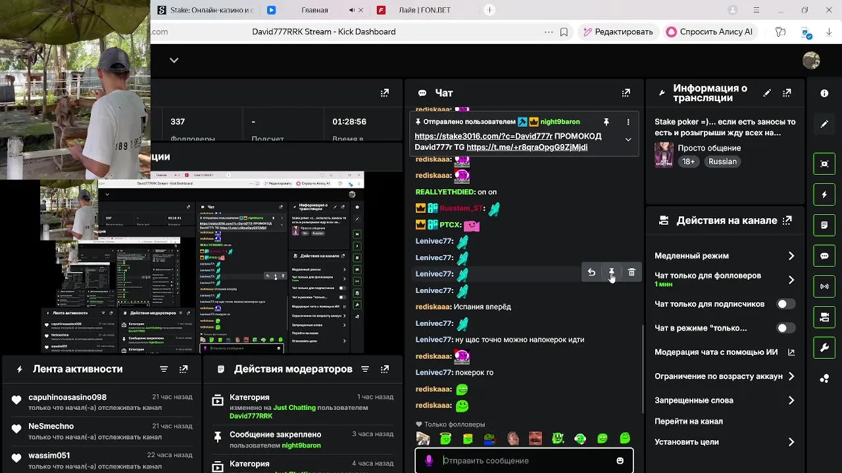The width and height of the screenshot is (842, 473).
Task: Click the document note icon in right sidebar
Action: tap(824, 225)
